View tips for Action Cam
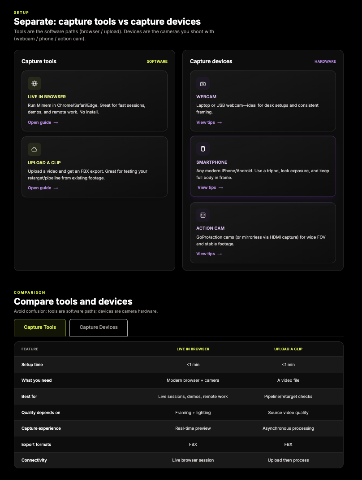The width and height of the screenshot is (362, 480). tap(209, 254)
